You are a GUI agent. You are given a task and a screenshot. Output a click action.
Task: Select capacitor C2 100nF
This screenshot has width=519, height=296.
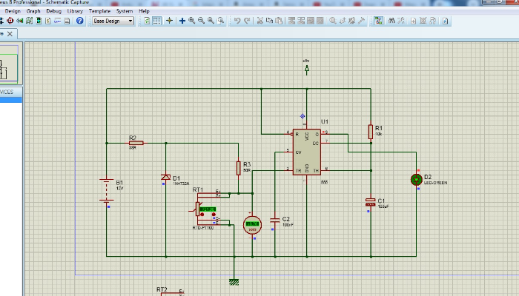tap(275, 220)
